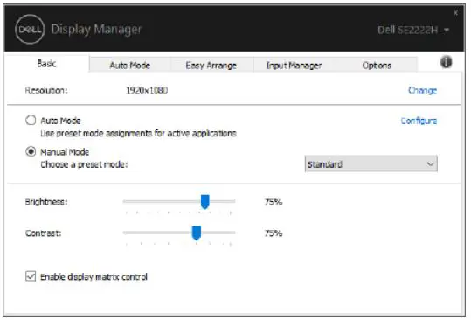
Task: Click 'Use preset mode assignments' description text
Action: 138,133
